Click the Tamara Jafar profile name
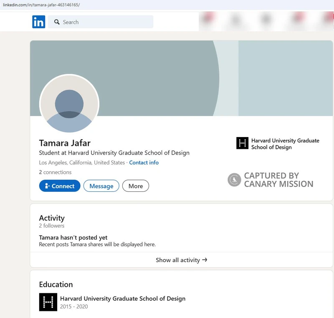This screenshot has height=318, width=334. [65, 143]
